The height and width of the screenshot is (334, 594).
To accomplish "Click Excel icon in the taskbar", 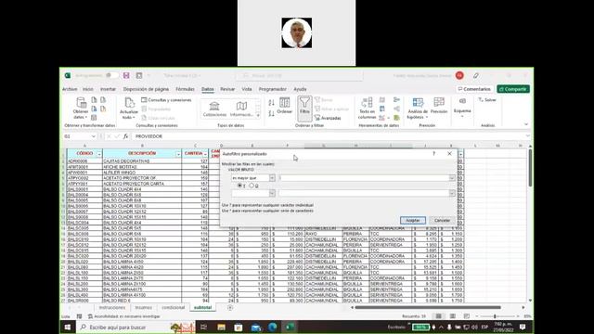I will [x=291, y=328].
